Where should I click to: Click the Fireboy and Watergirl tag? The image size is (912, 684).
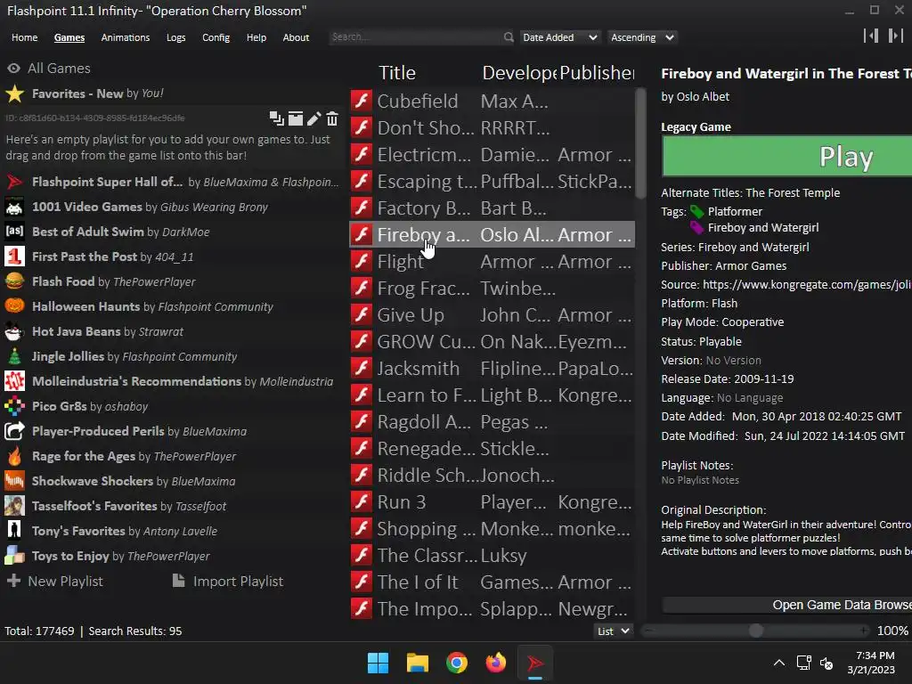click(x=762, y=228)
